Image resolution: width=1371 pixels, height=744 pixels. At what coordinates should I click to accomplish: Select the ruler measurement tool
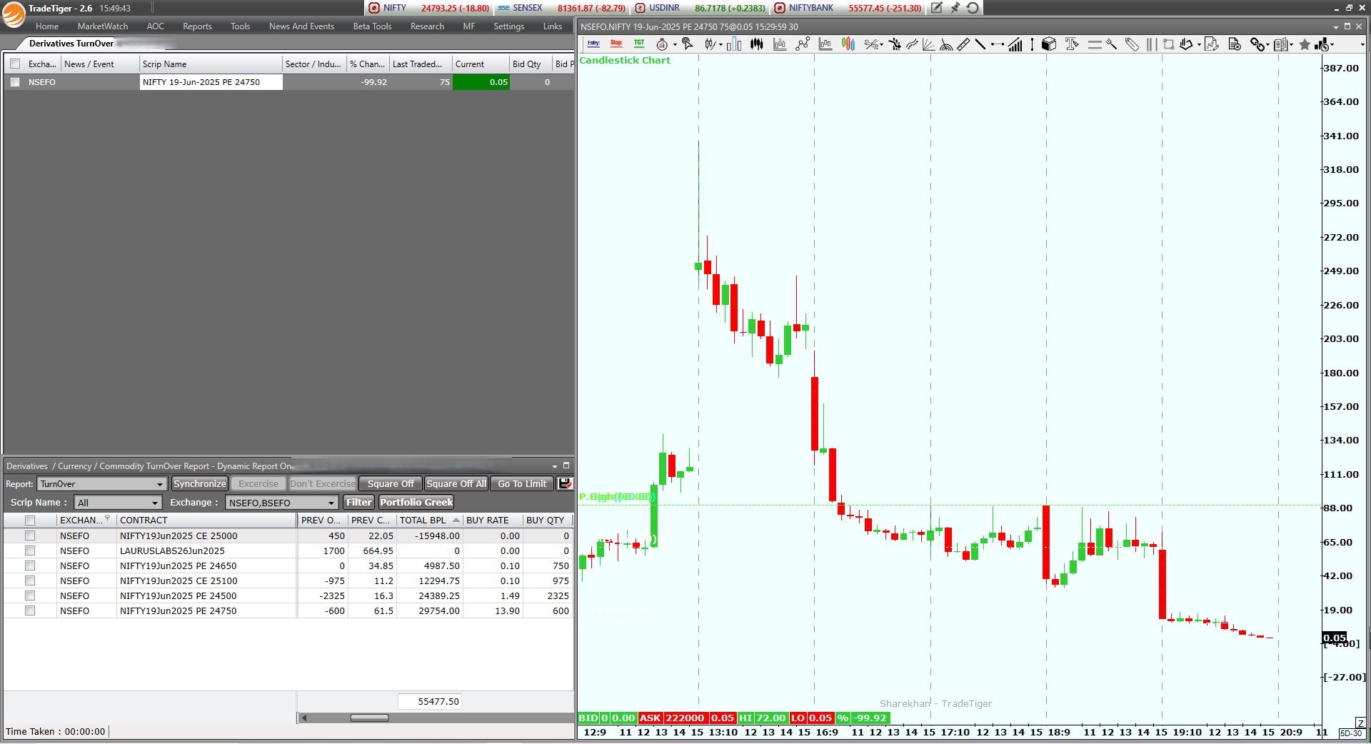[x=963, y=45]
